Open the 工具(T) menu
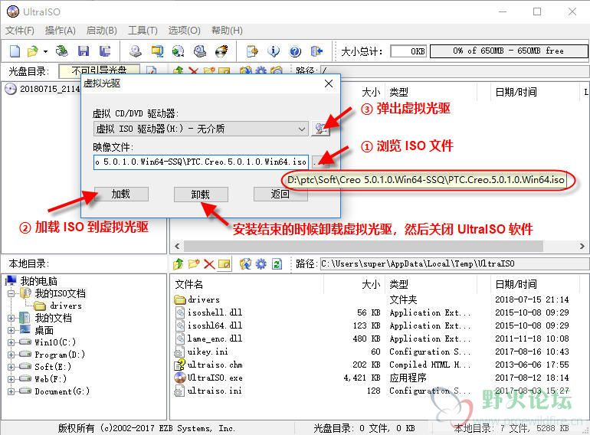 click(x=143, y=31)
